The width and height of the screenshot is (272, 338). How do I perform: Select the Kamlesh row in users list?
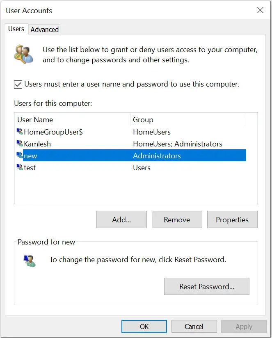131,144
